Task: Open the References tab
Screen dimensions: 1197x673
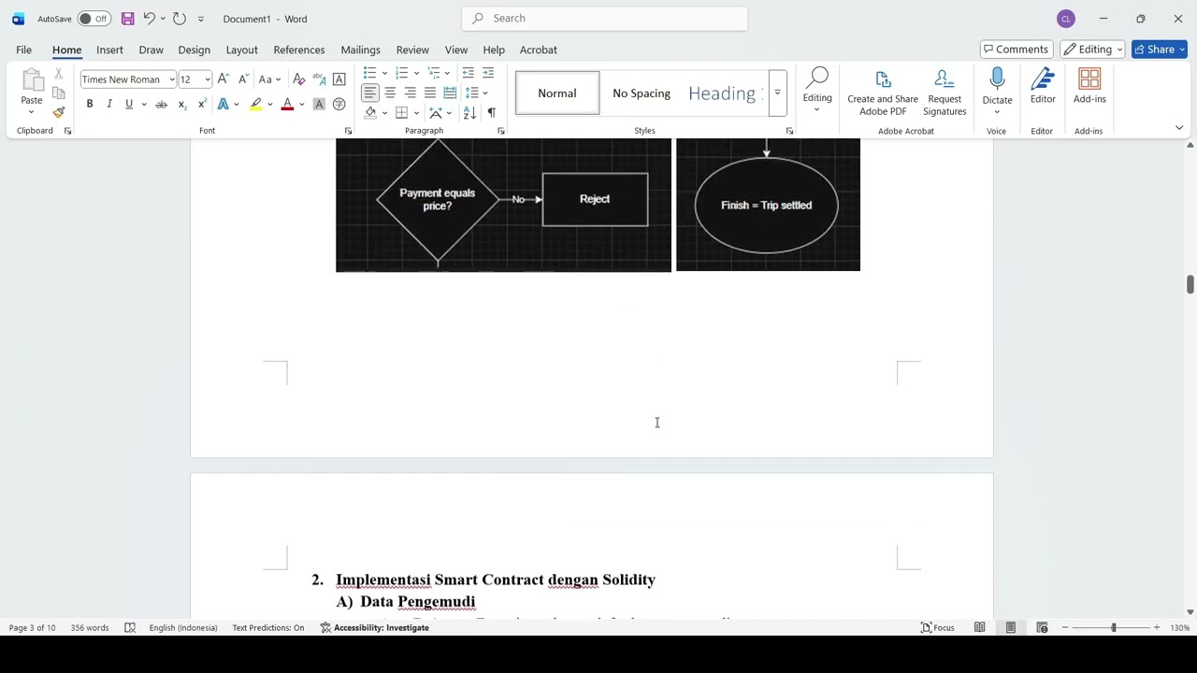Action: pyautogui.click(x=299, y=50)
